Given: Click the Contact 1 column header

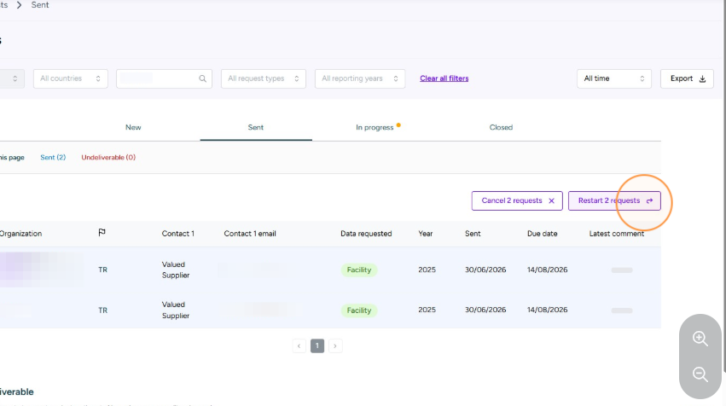Looking at the screenshot, I should point(178,234).
